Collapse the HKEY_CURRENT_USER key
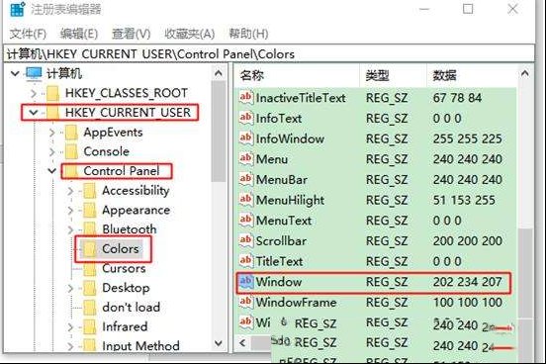The image size is (546, 364). (x=34, y=113)
